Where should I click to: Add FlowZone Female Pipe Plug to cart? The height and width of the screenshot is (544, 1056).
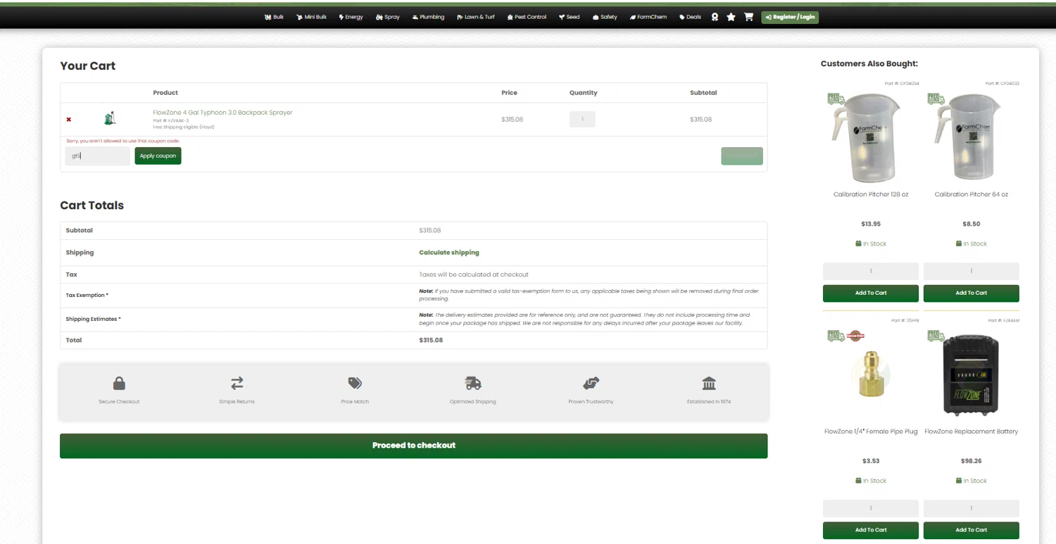(871, 530)
